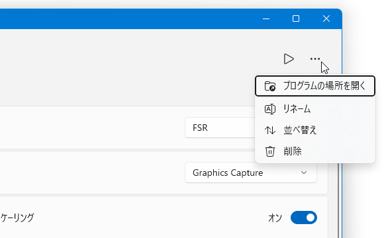Close the window with the X button
Viewport: 384px width, 238px height.
[326, 19]
